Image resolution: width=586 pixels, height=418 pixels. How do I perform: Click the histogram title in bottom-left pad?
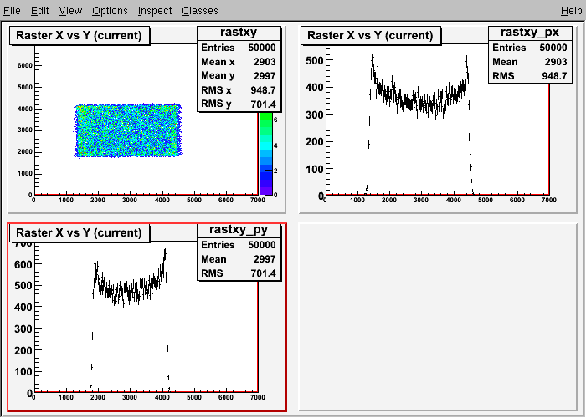pos(80,233)
